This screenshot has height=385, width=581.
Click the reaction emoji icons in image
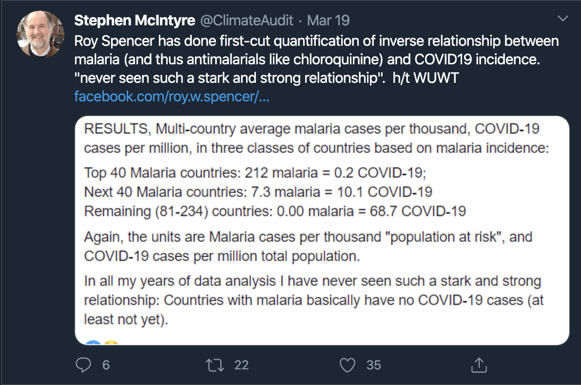(x=102, y=342)
